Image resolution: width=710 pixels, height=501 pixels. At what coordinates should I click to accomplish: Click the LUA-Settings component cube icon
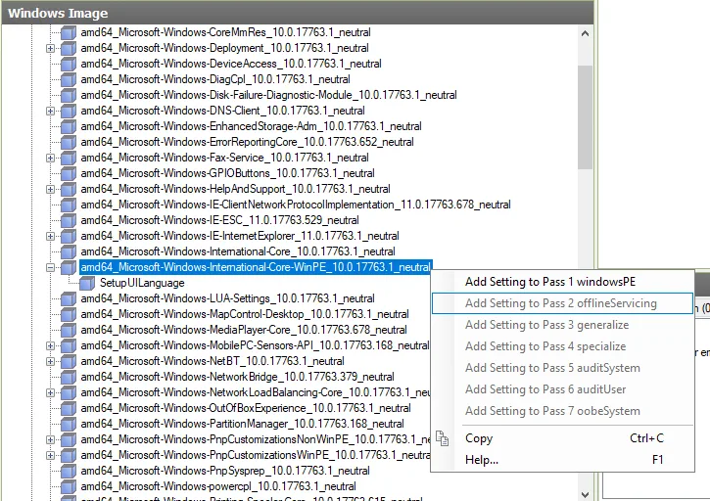(69, 298)
